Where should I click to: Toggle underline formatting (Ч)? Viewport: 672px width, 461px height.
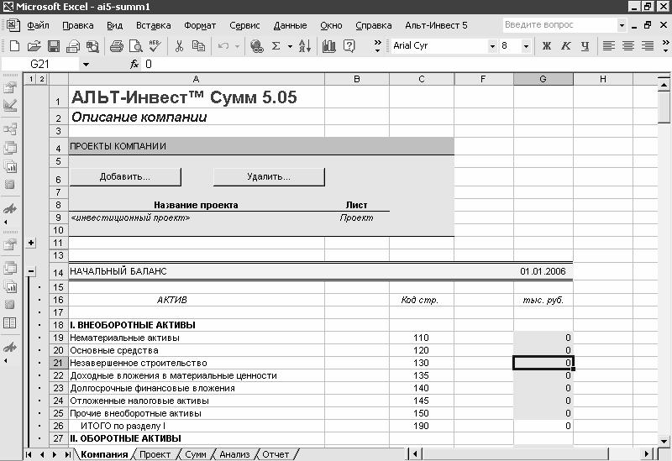click(x=585, y=46)
